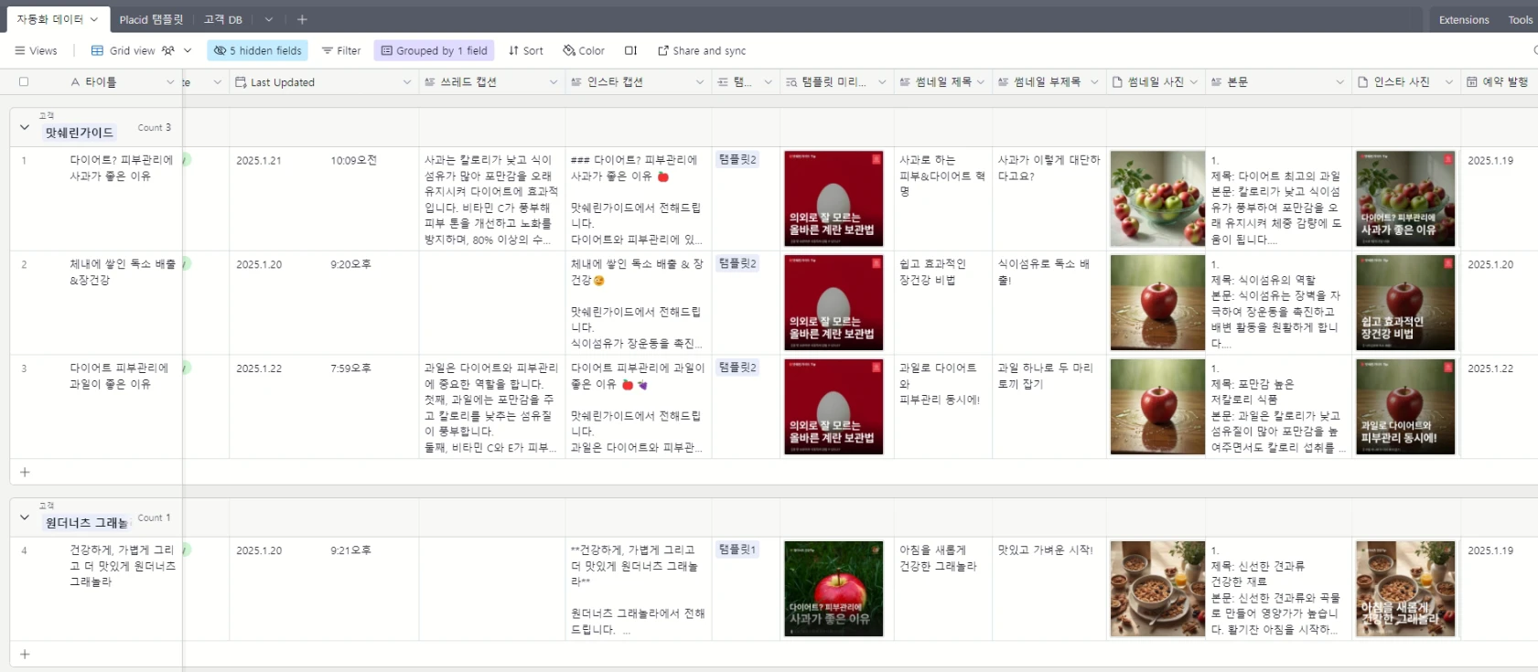Click the row height icon in toolbar
The width and height of the screenshot is (1538, 672).
pos(630,51)
